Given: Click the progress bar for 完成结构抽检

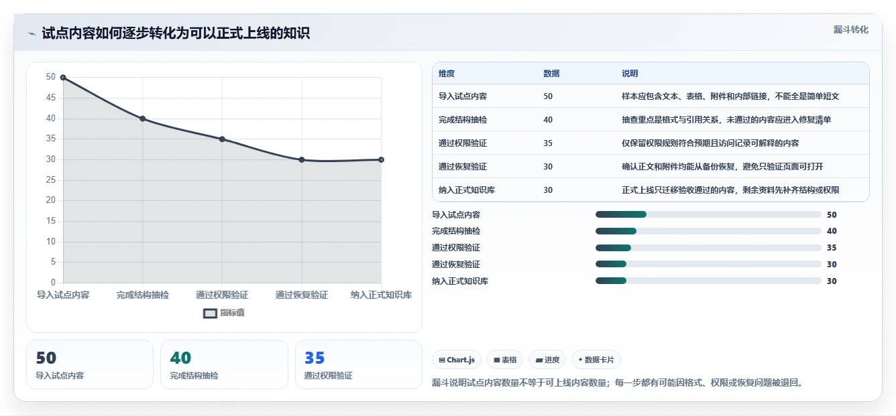Looking at the screenshot, I should tap(708, 231).
